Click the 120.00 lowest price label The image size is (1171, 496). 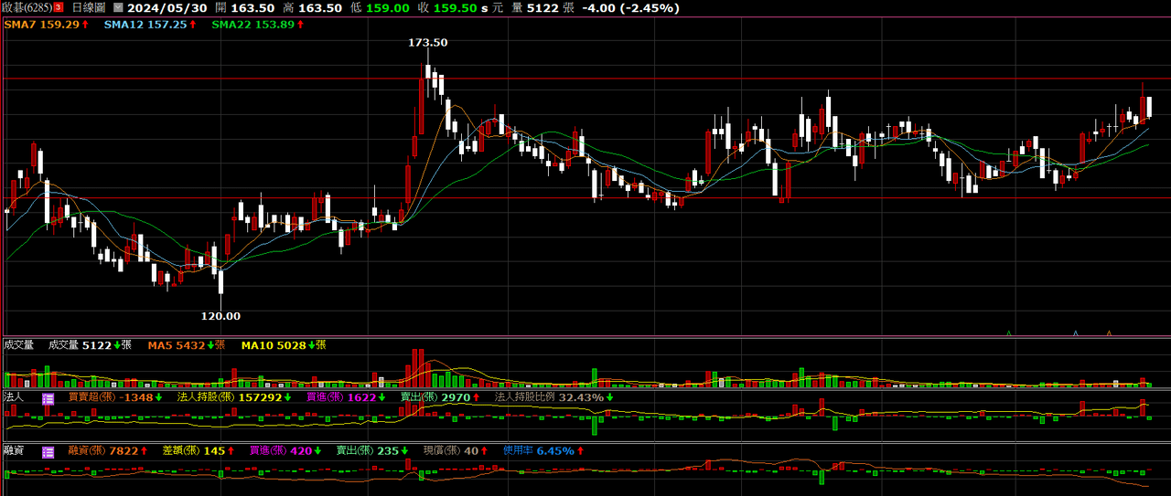point(220,315)
